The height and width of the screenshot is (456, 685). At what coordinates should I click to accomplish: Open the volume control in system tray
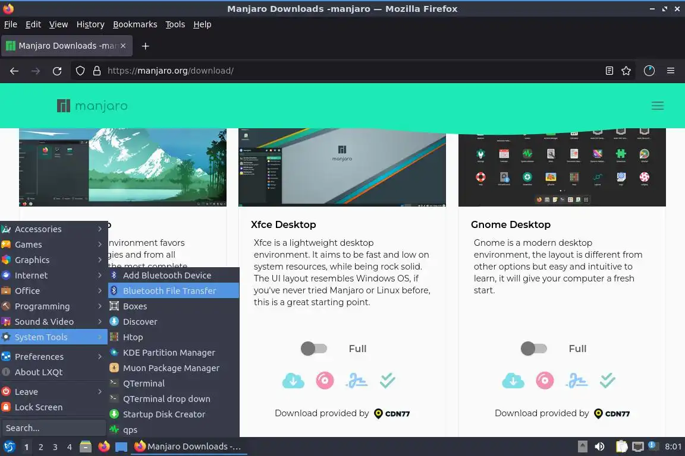coord(599,446)
